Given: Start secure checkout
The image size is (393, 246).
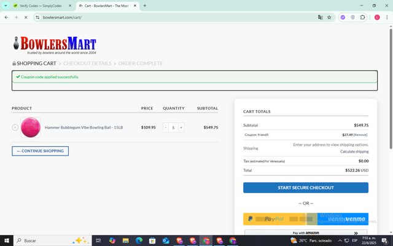Looking at the screenshot, I should coord(306,188).
